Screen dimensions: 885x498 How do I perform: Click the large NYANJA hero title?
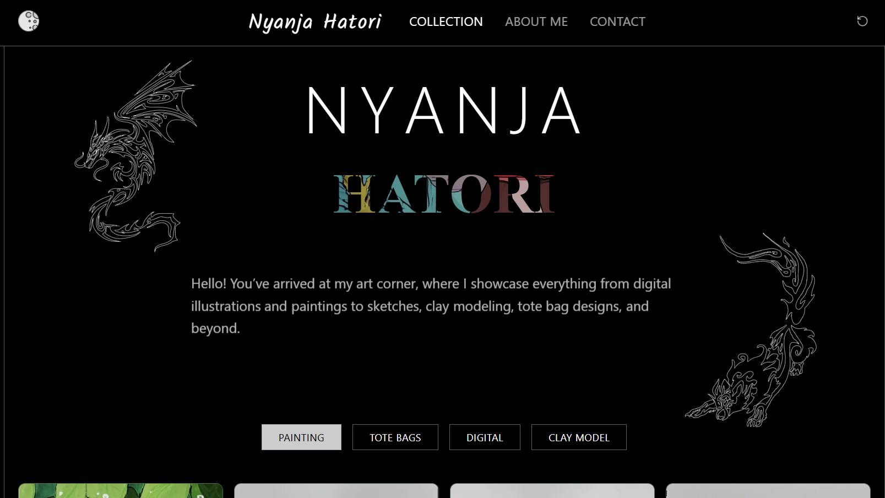click(443, 111)
